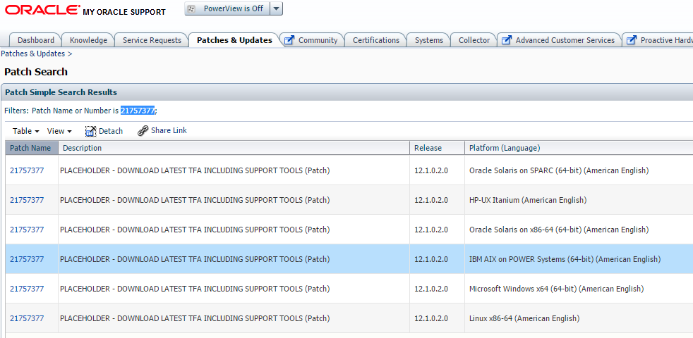693x338 pixels.
Task: Click the highlighted 21757377 filter value
Action: point(138,111)
